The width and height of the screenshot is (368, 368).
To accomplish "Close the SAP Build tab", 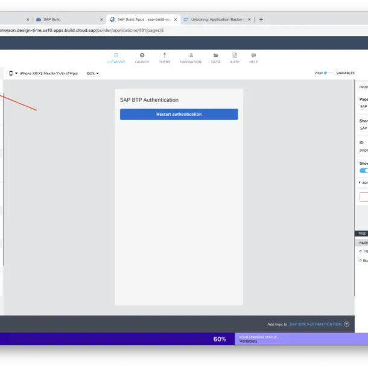I will (x=101, y=19).
